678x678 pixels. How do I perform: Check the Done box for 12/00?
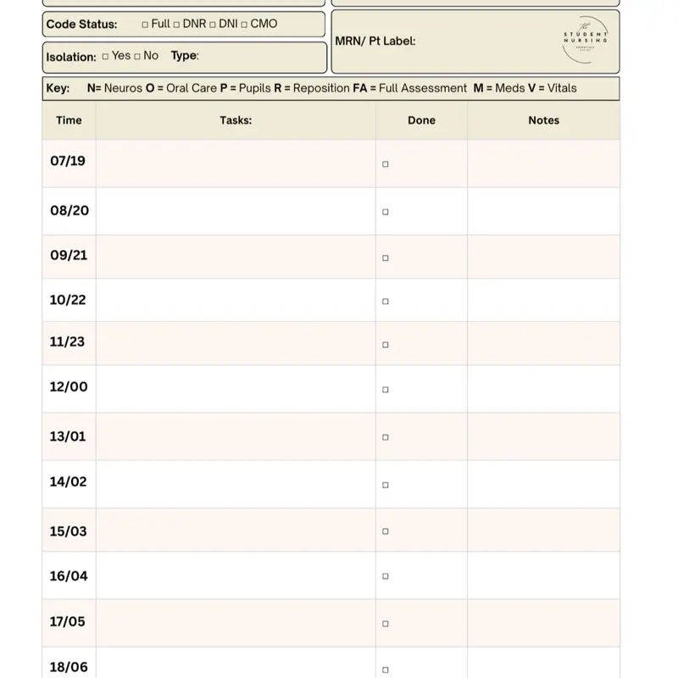tap(386, 390)
